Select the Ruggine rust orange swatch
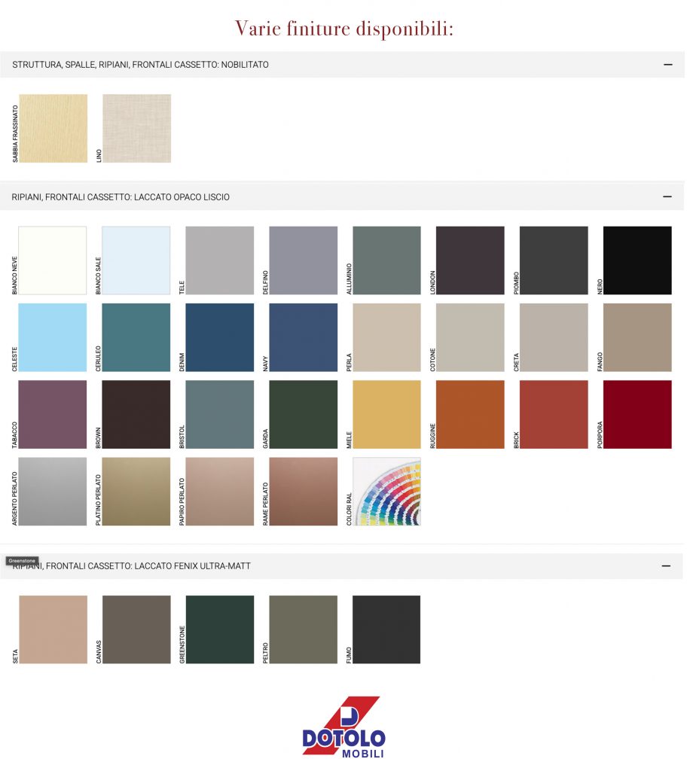The image size is (687, 771). click(470, 414)
